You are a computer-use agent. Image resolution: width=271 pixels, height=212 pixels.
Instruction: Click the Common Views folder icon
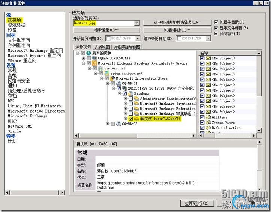[208, 122]
